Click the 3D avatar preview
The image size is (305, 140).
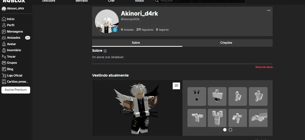click(137, 108)
